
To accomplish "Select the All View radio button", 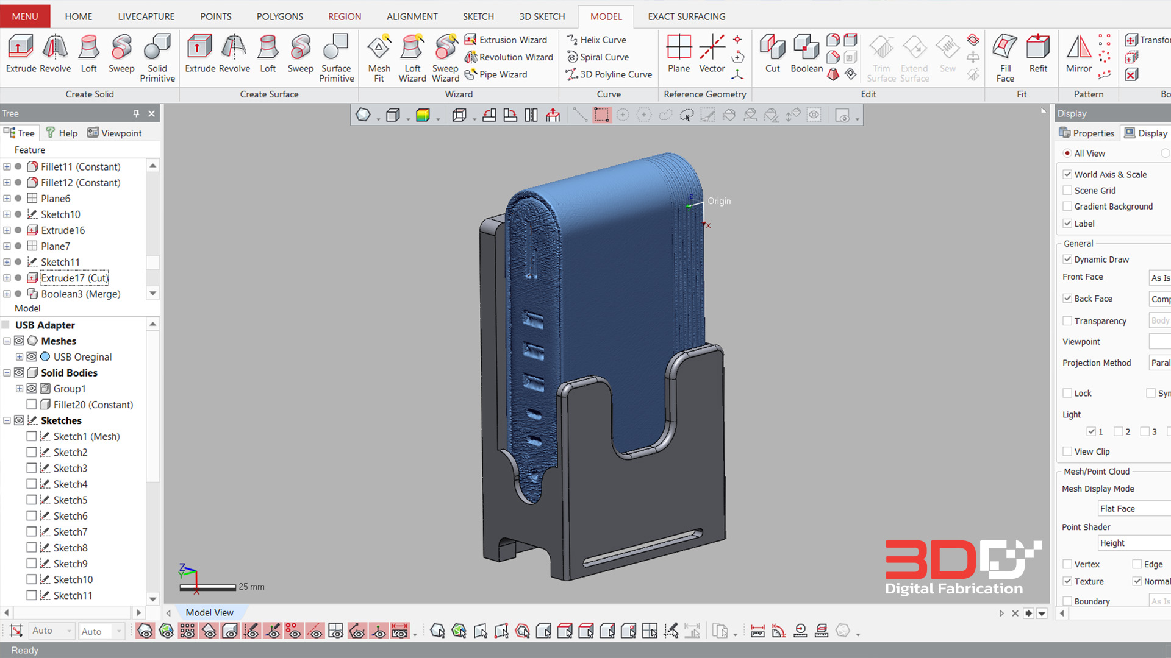I will click(x=1067, y=153).
